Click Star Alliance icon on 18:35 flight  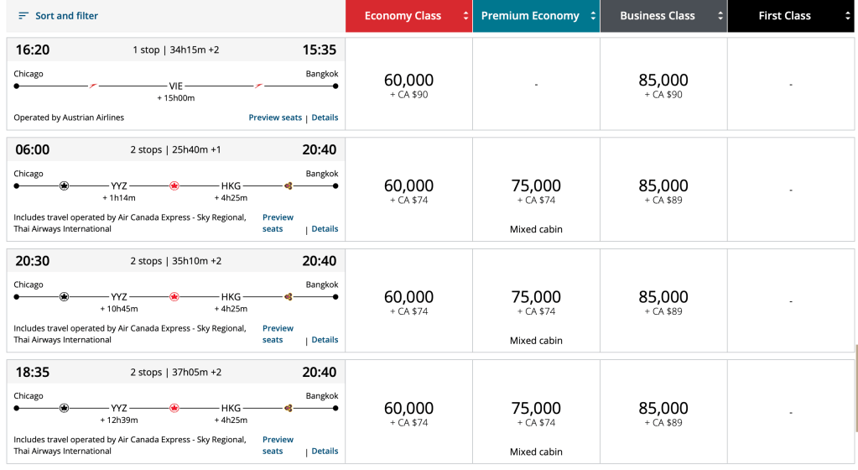coord(65,408)
